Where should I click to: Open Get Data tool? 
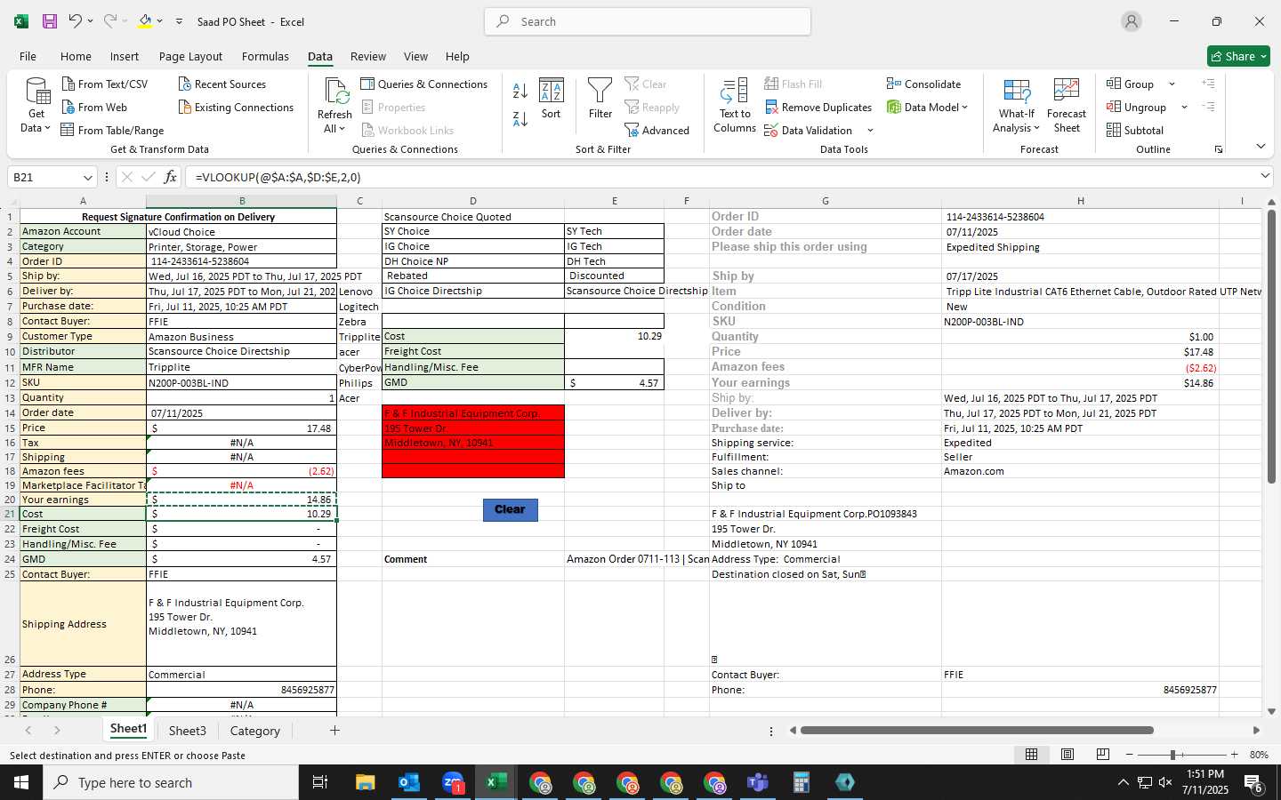[36, 106]
